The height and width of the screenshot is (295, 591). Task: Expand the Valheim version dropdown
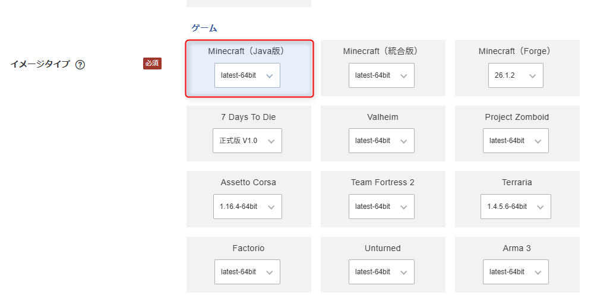[x=381, y=141]
